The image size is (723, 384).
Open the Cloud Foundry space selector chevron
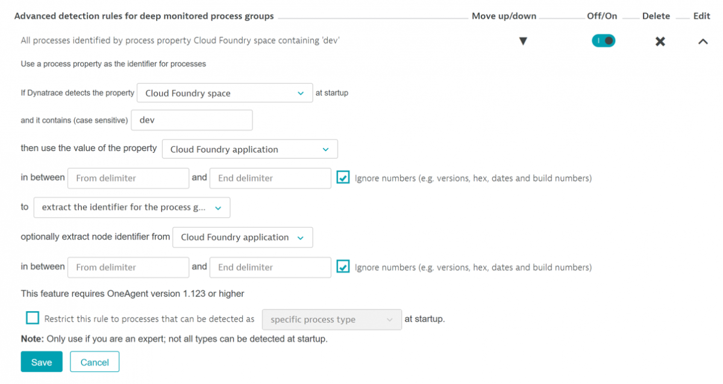[x=301, y=93]
